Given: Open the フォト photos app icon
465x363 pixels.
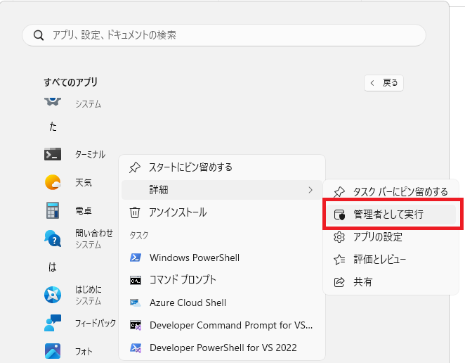Looking at the screenshot, I should point(53,351).
